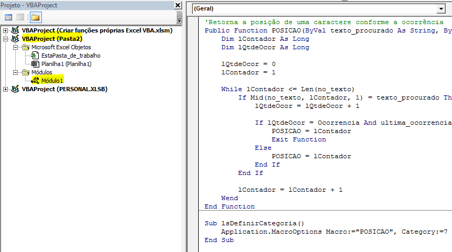
Task: Select VBAProject (Pasta2) in the tree
Action: click(x=52, y=39)
